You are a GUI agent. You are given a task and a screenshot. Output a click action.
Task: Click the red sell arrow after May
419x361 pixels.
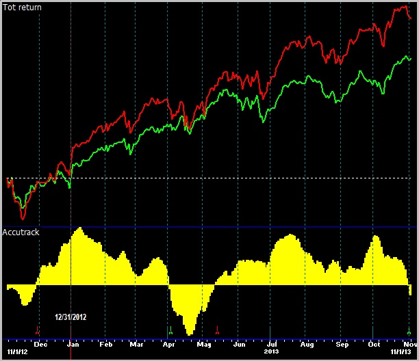217,332
